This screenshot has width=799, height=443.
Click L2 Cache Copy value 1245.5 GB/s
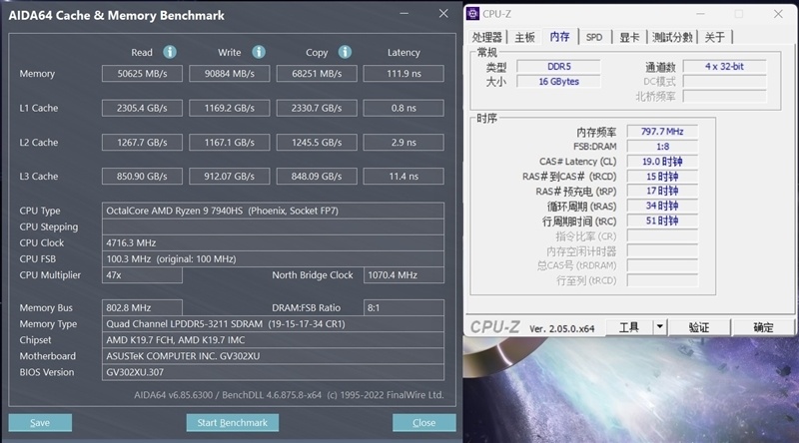point(317,142)
